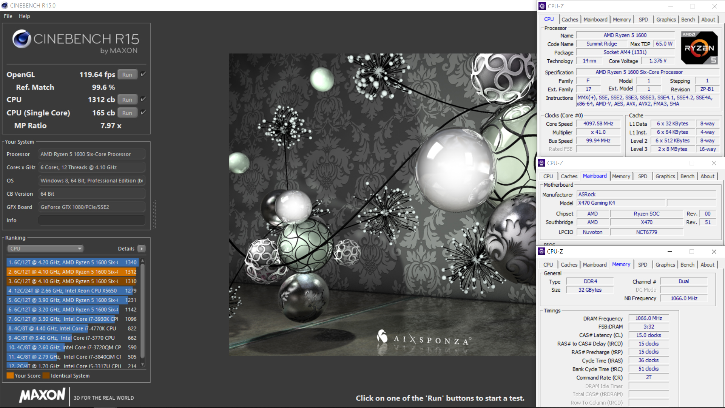Run the CPU benchmark
The width and height of the screenshot is (725, 408).
pos(127,100)
